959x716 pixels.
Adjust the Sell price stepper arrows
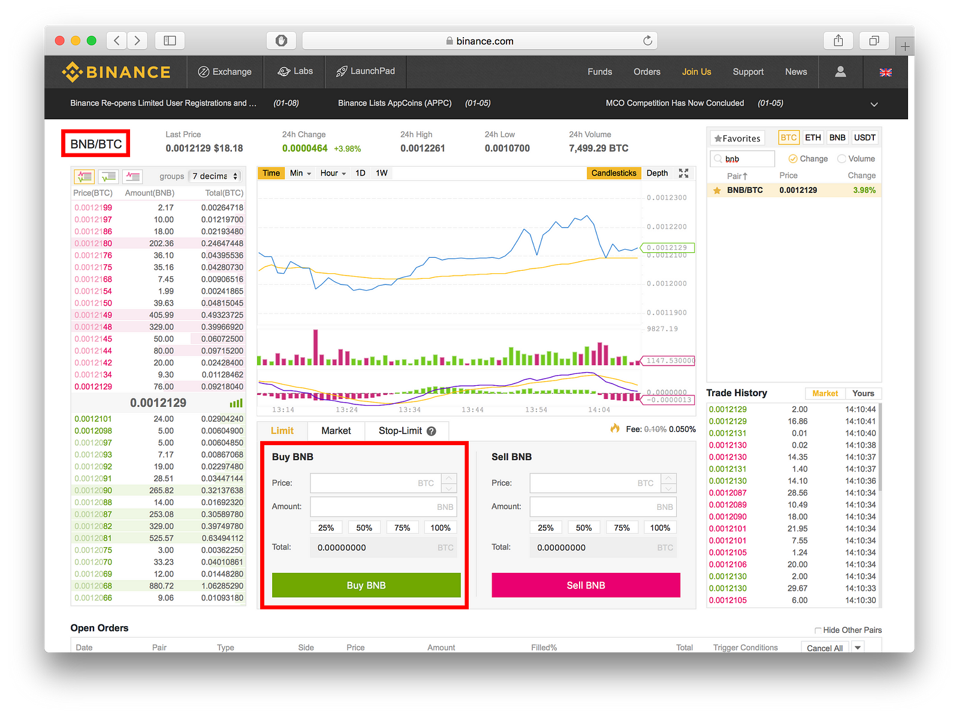[669, 483]
